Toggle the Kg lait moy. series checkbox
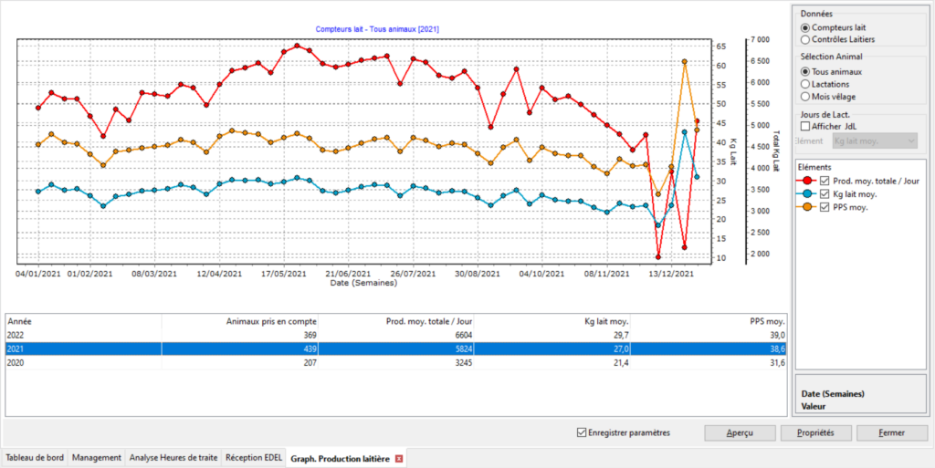 [x=825, y=193]
